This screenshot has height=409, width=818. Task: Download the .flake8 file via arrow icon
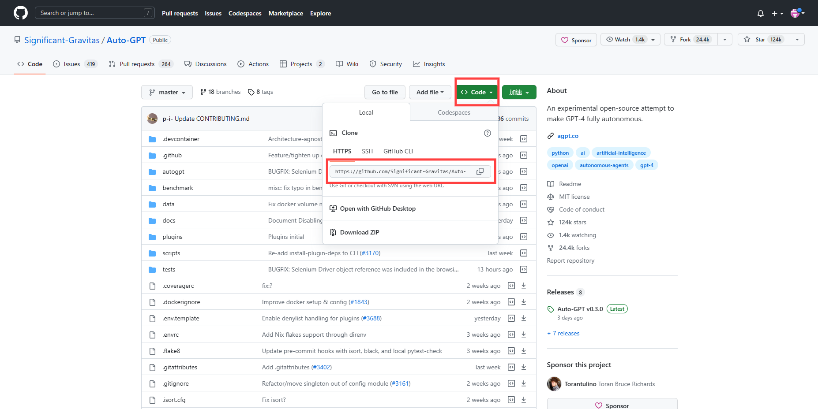(524, 351)
